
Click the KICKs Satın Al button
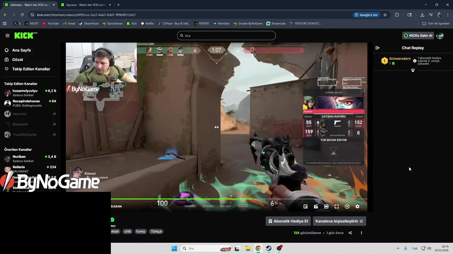(418, 36)
